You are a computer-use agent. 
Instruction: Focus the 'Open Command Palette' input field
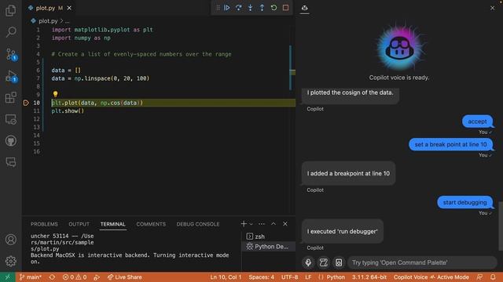(423, 262)
